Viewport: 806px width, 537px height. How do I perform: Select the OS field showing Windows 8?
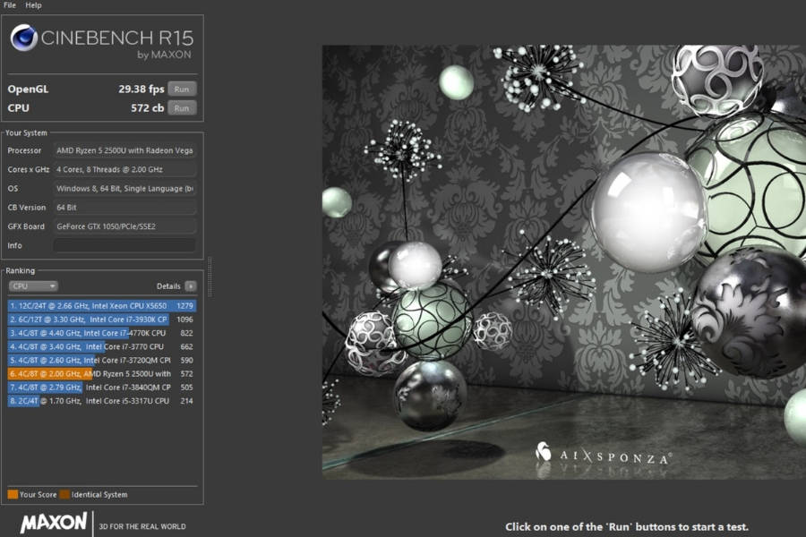click(x=124, y=188)
